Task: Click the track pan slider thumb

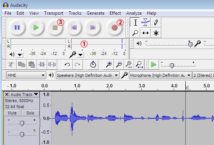Action: (22, 134)
